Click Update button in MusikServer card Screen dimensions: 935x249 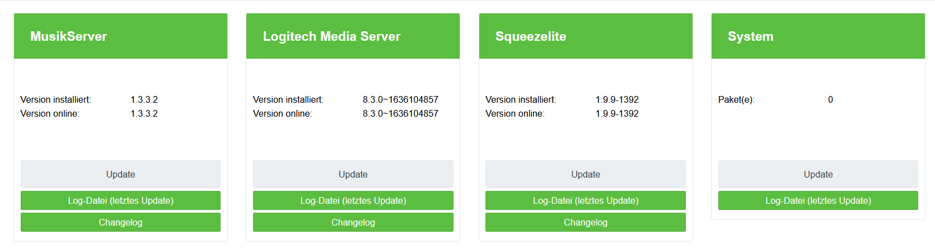120,174
